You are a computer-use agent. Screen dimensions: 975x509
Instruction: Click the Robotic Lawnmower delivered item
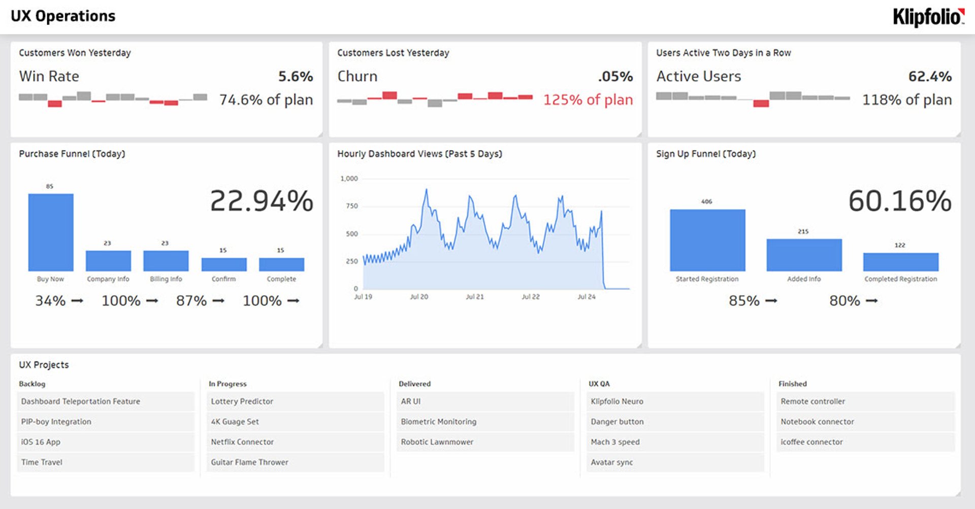coord(438,442)
